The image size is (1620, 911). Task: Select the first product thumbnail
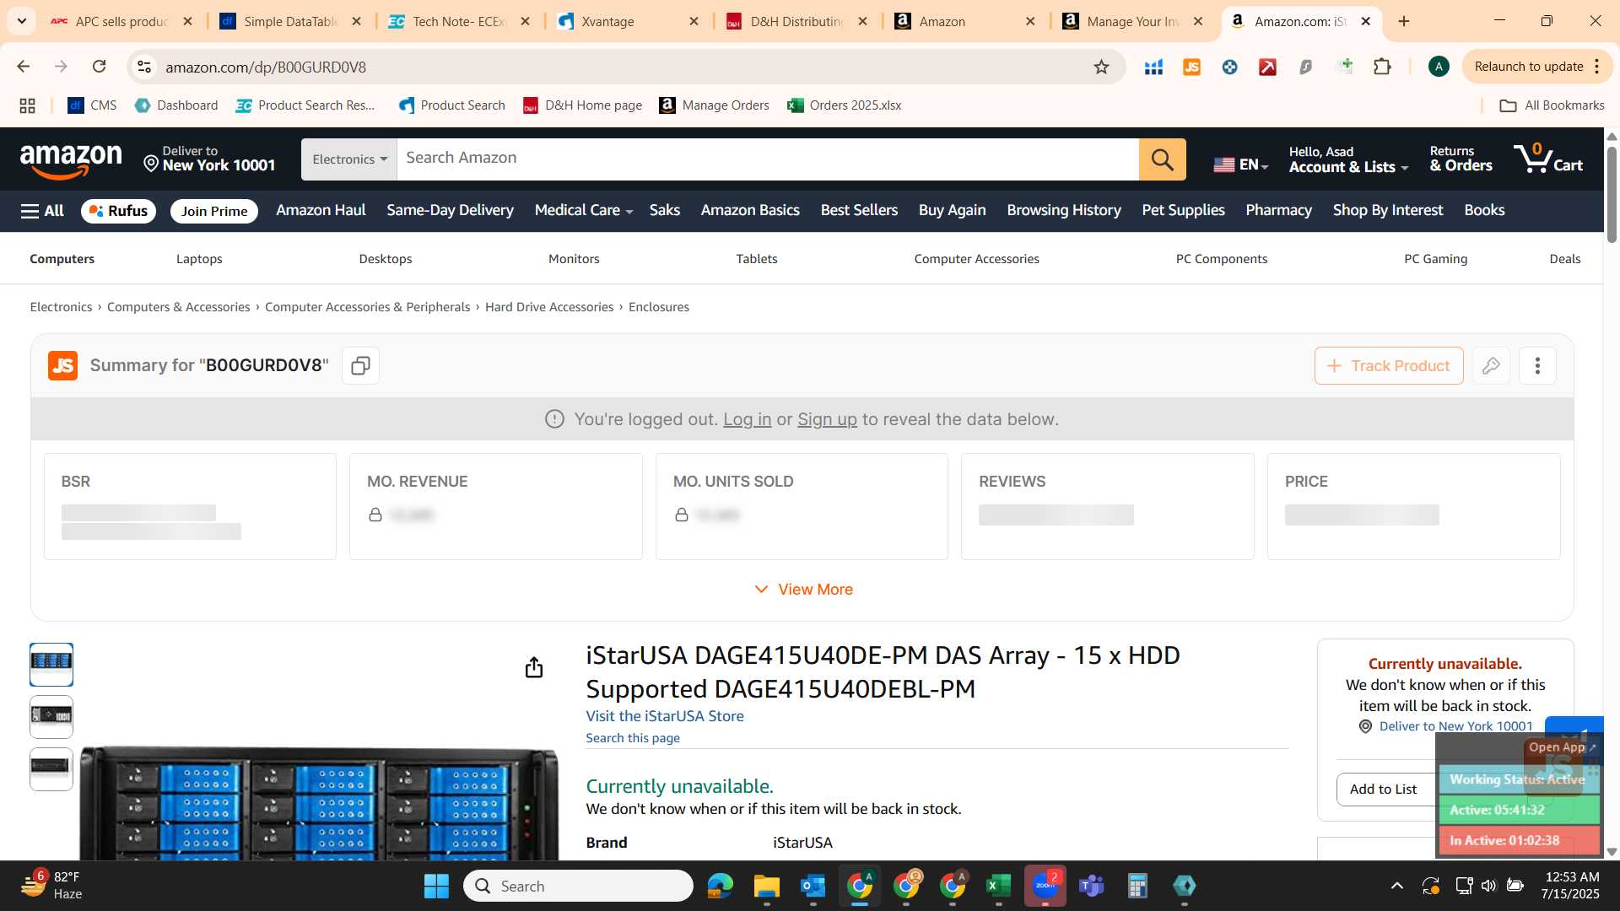[51, 665]
